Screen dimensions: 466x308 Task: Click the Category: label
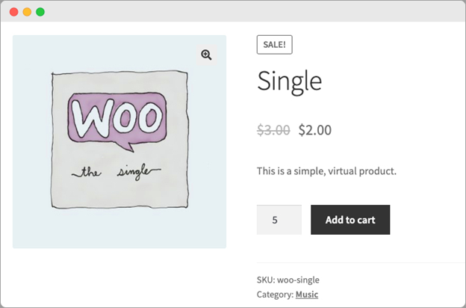[x=274, y=295]
